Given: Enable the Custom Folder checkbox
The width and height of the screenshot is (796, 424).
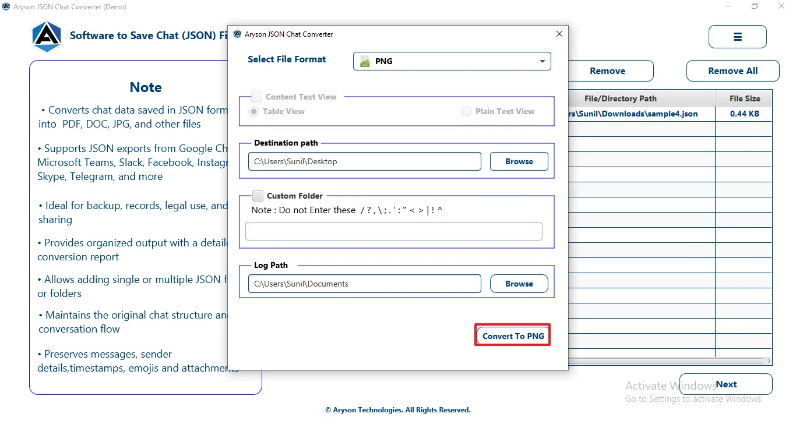Looking at the screenshot, I should [258, 196].
